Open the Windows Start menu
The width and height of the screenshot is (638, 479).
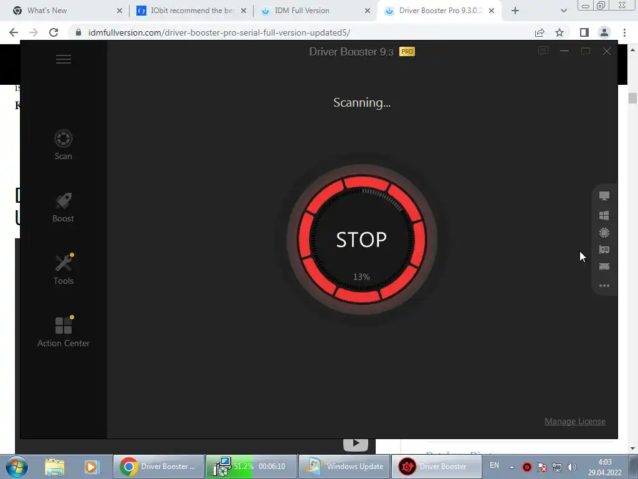[x=17, y=467]
